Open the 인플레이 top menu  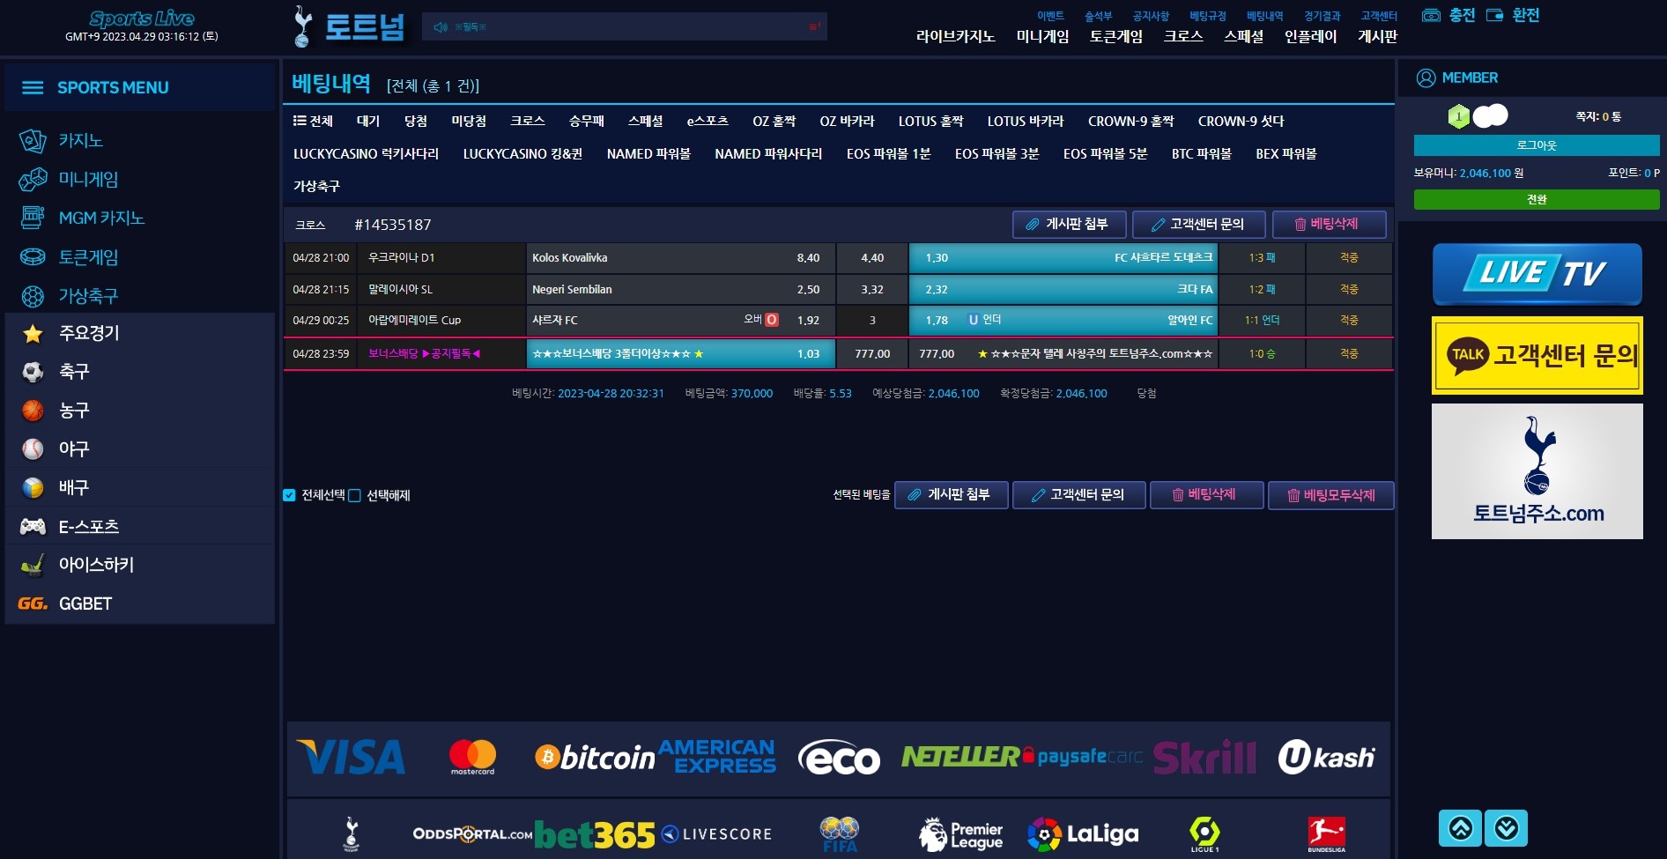click(x=1311, y=37)
